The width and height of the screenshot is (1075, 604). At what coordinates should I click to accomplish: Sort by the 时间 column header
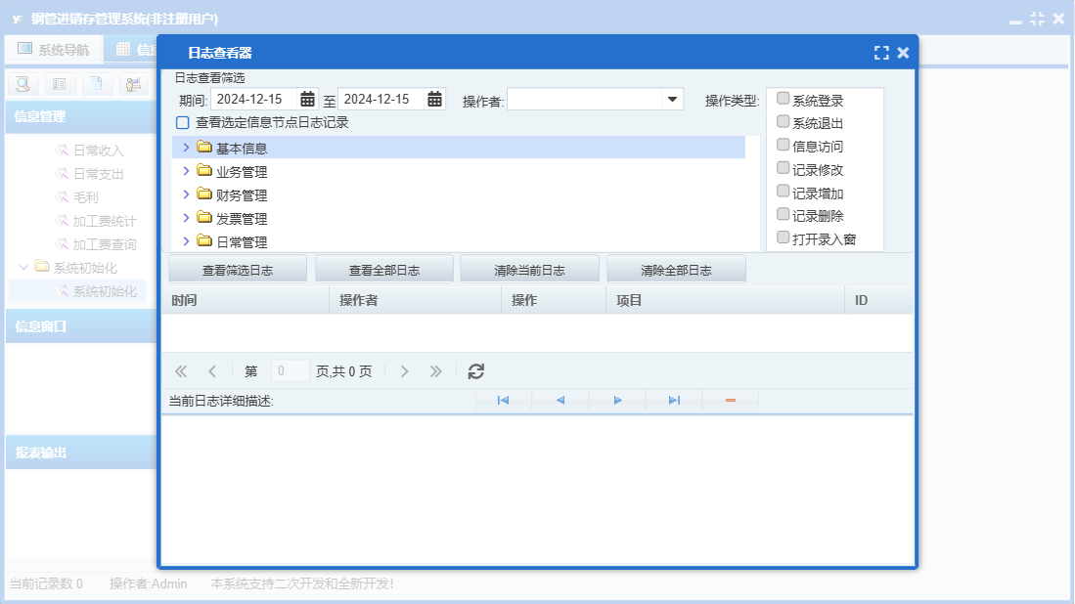tap(246, 301)
